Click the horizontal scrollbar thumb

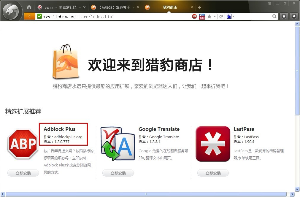(146, 194)
